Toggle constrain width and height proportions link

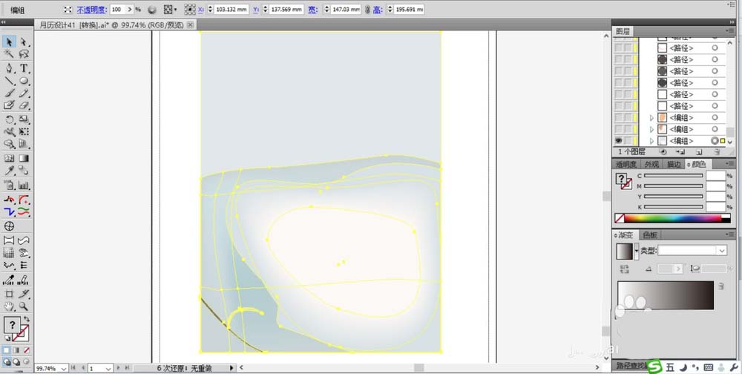click(x=367, y=10)
